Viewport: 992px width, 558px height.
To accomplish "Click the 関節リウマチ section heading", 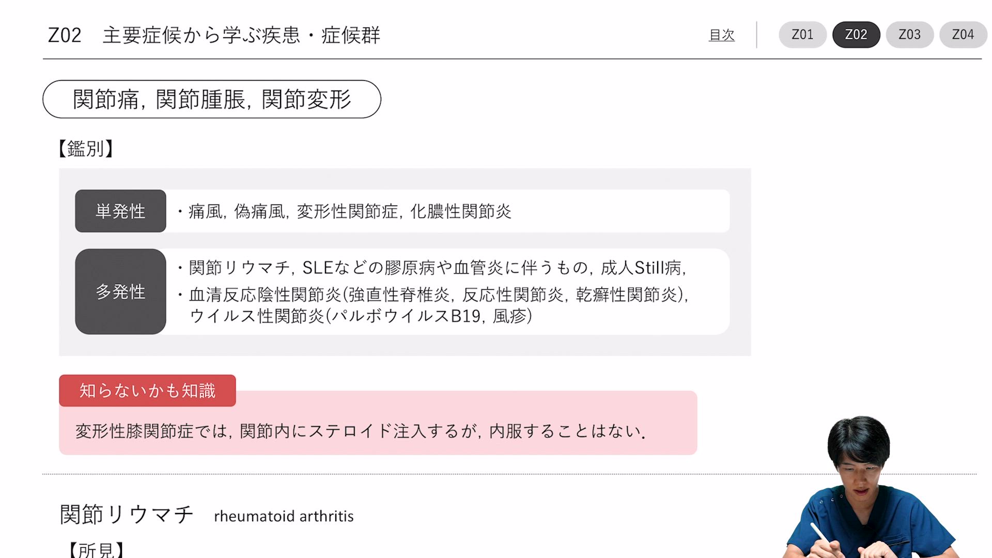I will click(x=127, y=515).
